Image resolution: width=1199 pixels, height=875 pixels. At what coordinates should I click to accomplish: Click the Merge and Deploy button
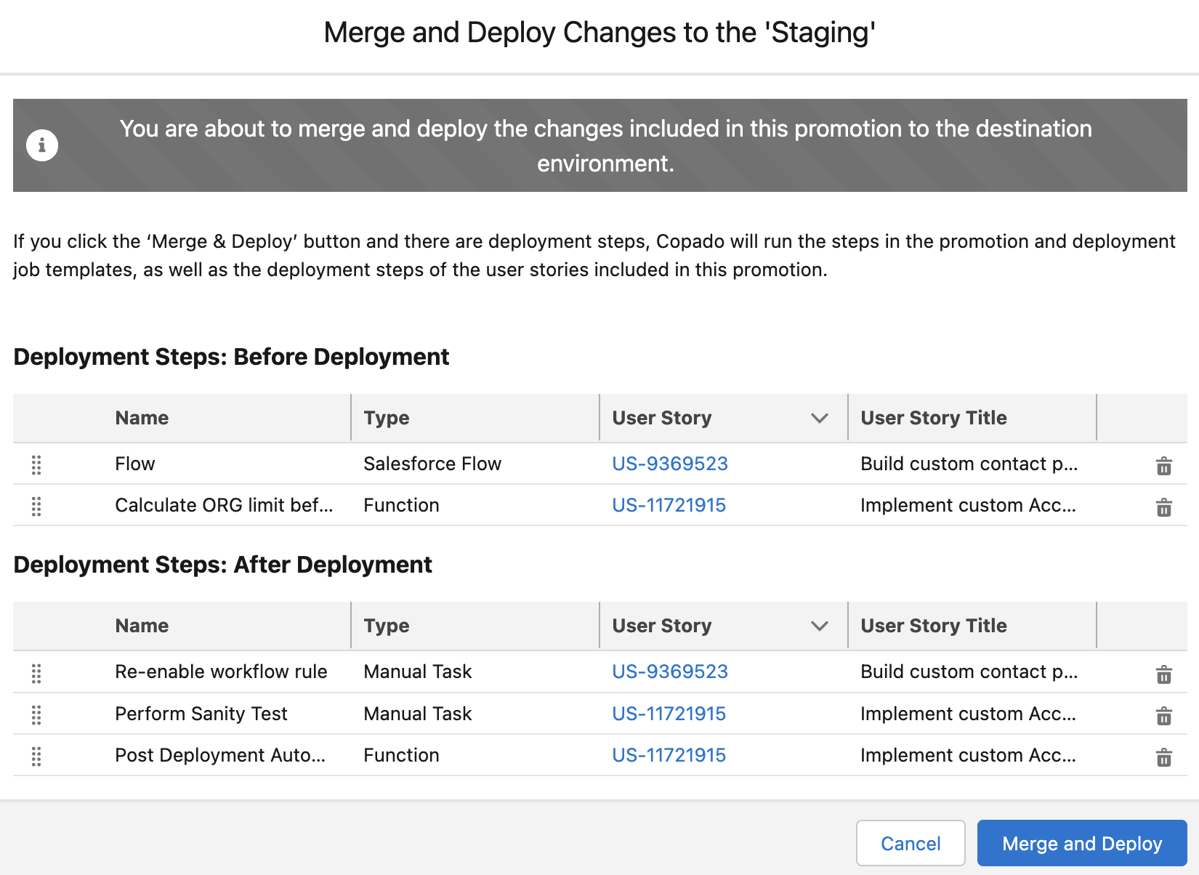(x=1082, y=843)
